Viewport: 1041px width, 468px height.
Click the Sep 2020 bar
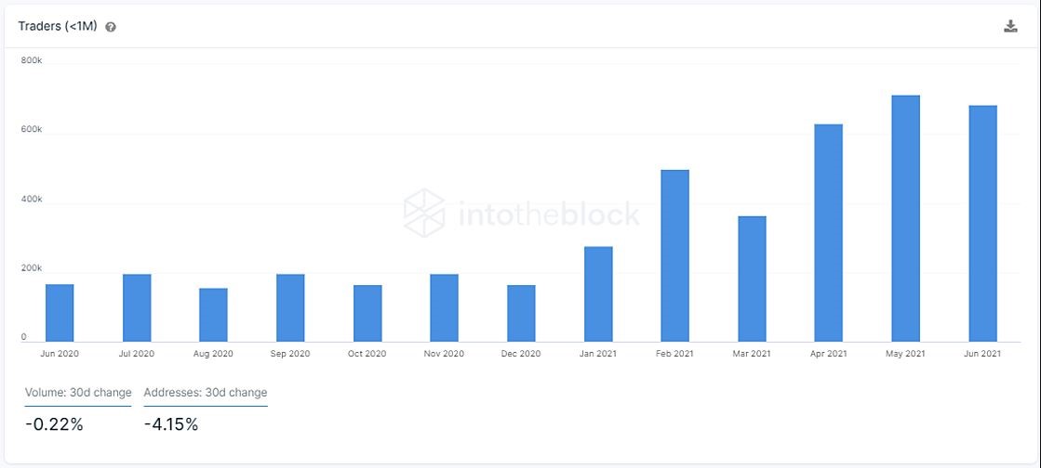tap(290, 307)
